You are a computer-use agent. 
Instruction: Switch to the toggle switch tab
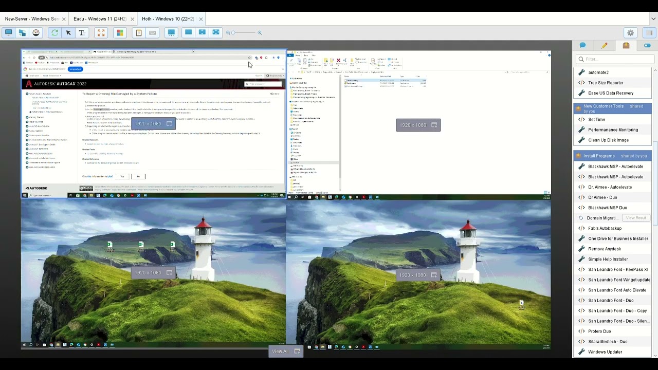647,46
